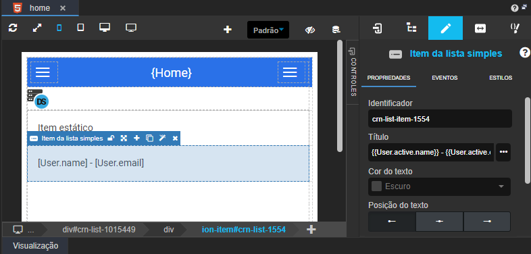This screenshot has height=254, width=531.
Task: Click the Título ellipsis button
Action: [503, 152]
